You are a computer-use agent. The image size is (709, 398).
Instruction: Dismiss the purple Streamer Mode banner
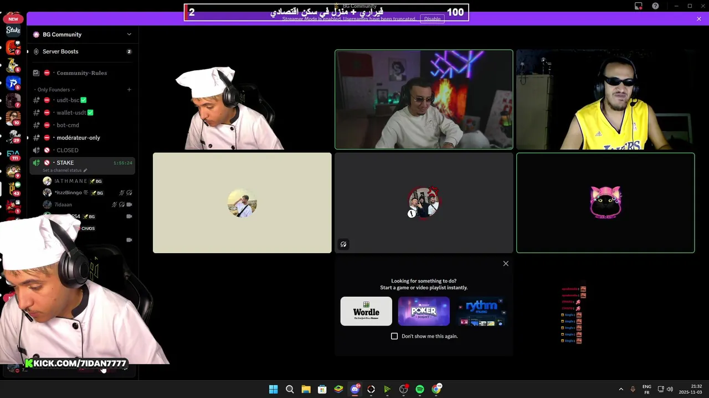point(699,19)
